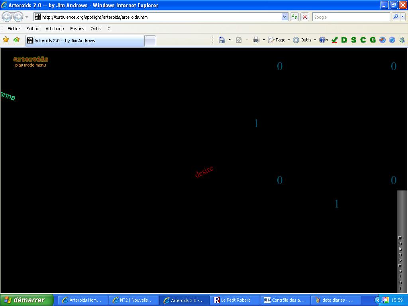Click the green G toolbar icon
This screenshot has width=408, height=306.
tap(373, 40)
